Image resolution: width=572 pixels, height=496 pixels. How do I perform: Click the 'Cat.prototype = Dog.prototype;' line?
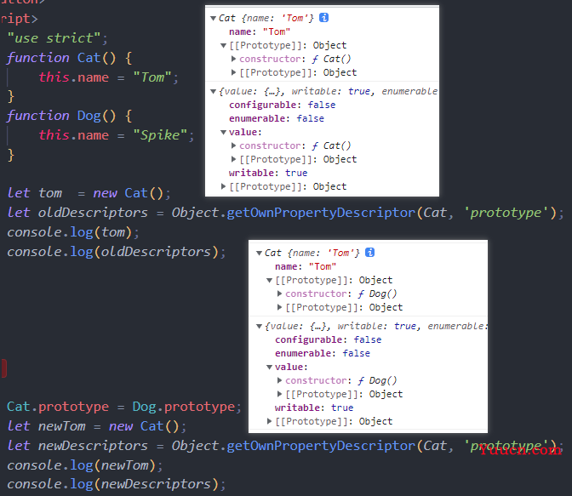point(124,407)
